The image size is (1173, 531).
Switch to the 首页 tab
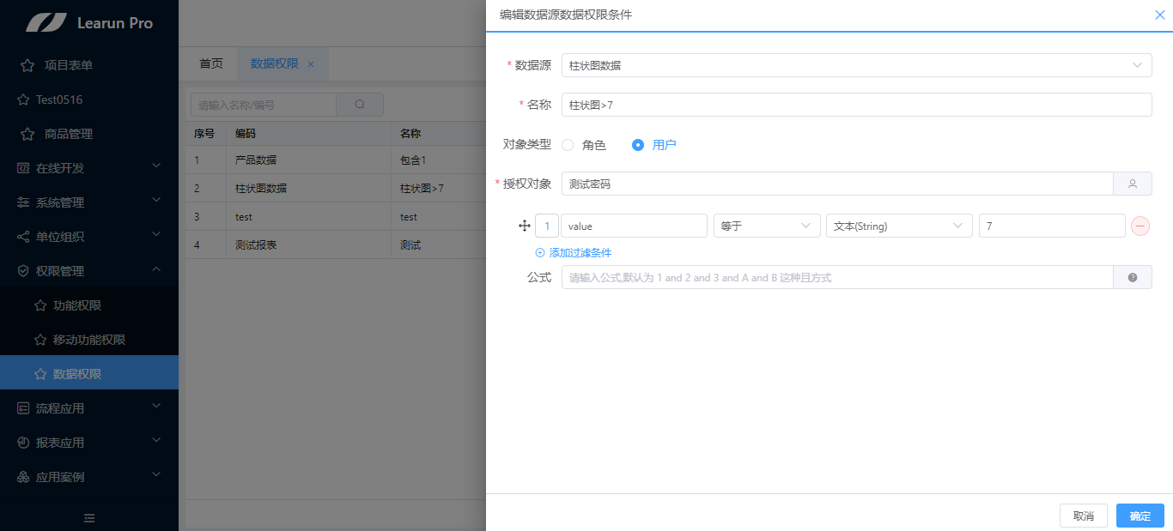211,63
